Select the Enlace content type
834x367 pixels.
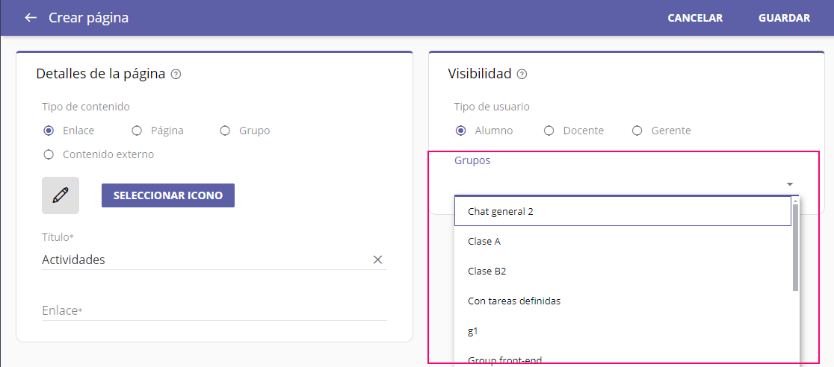coord(49,131)
